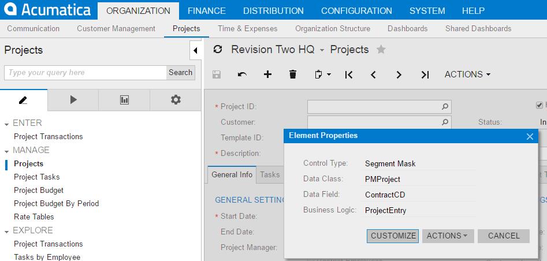Select the gear settings tab icon

click(x=176, y=100)
